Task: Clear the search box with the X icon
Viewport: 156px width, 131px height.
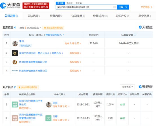Action: click(x=115, y=7)
